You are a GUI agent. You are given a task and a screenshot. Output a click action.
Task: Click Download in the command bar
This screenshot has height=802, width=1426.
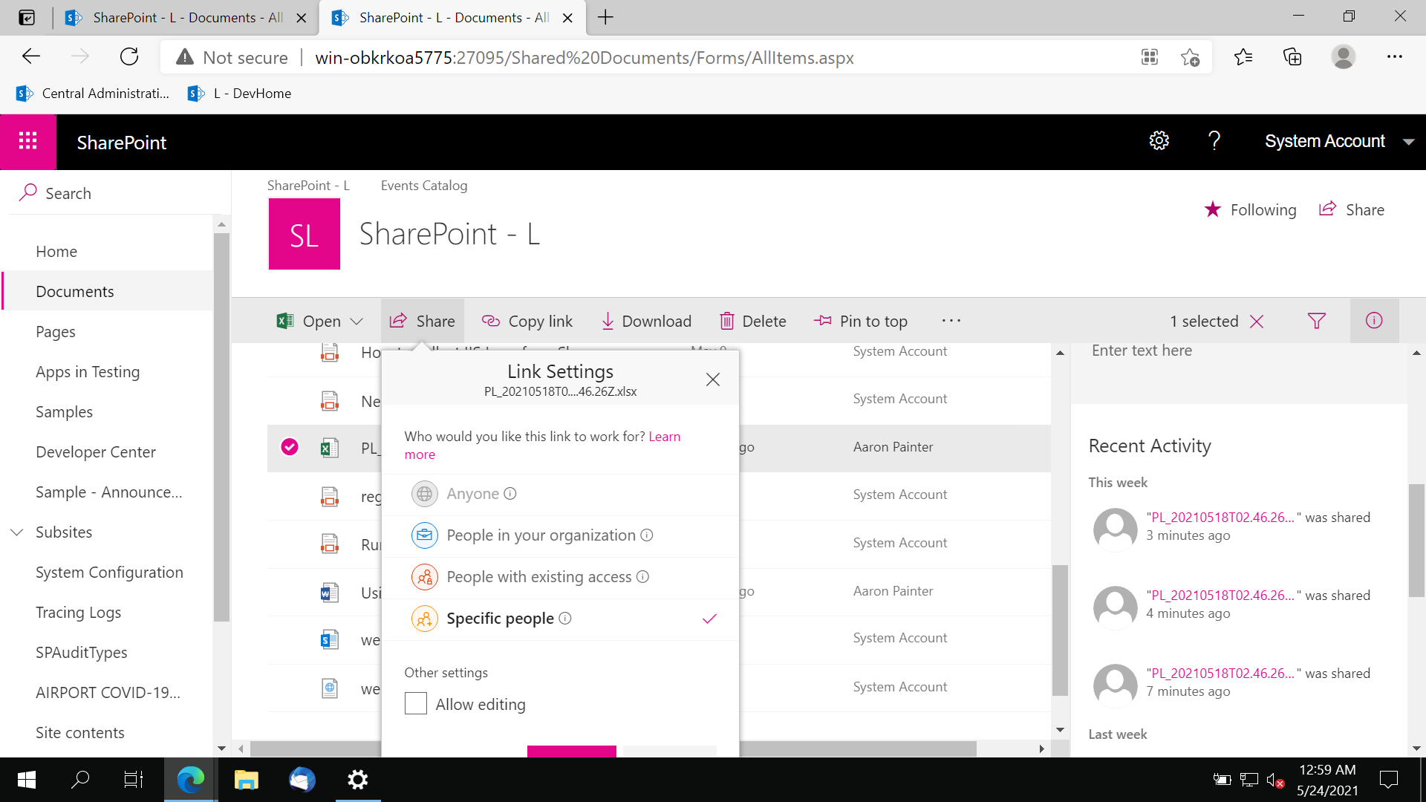pyautogui.click(x=646, y=321)
